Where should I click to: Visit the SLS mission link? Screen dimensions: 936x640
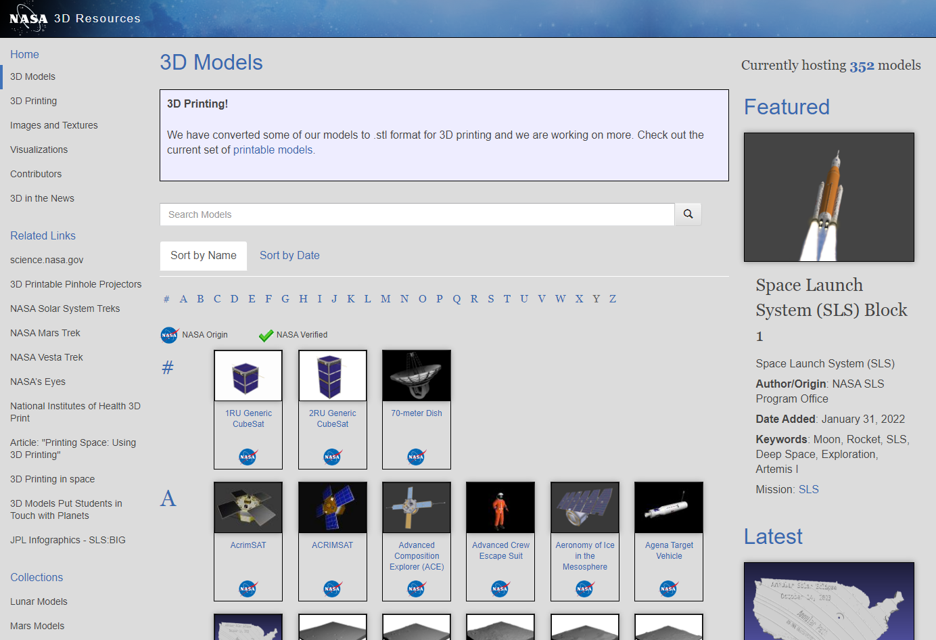(x=808, y=489)
